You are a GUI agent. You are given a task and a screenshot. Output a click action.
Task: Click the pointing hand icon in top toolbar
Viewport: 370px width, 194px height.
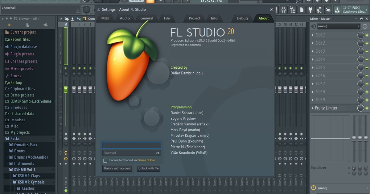click(328, 10)
